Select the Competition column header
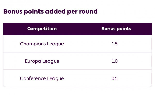This screenshot has height=95, width=155. point(42,29)
